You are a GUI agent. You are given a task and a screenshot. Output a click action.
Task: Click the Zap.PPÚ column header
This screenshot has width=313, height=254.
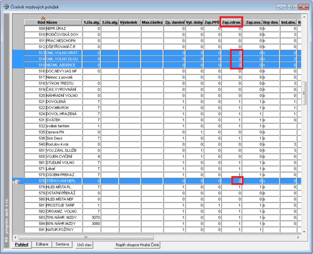coord(212,22)
